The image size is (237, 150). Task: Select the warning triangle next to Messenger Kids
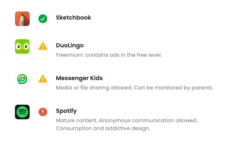click(43, 79)
